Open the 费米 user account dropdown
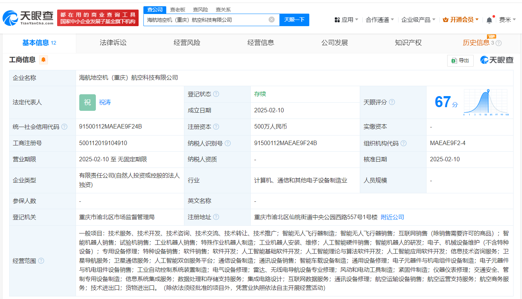This screenshot has width=522, height=299. (x=507, y=20)
